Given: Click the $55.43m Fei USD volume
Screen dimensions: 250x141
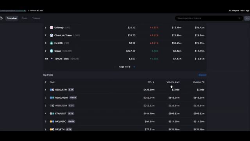Looking at the screenshot, I should tap(177, 43).
